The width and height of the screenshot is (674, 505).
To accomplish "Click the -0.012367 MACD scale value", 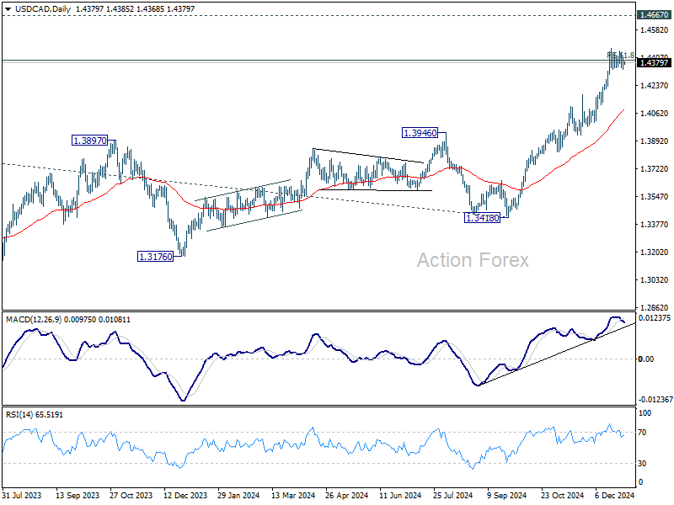I will (655, 399).
